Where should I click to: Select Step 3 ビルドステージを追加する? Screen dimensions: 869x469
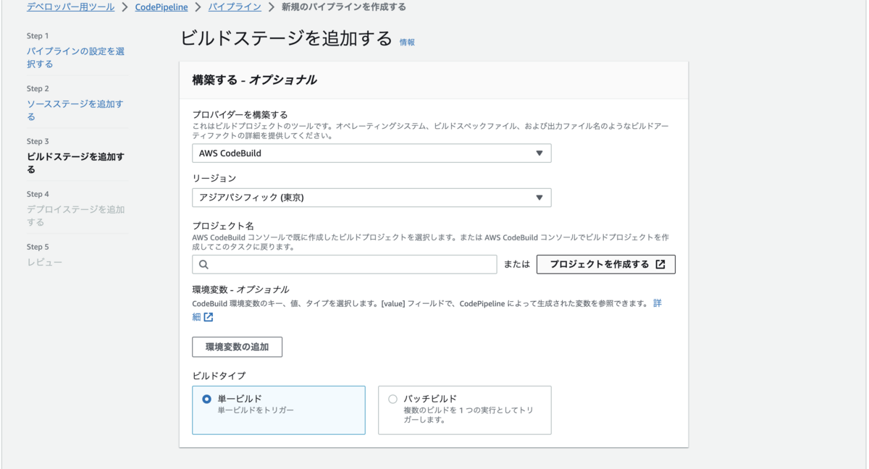75,163
